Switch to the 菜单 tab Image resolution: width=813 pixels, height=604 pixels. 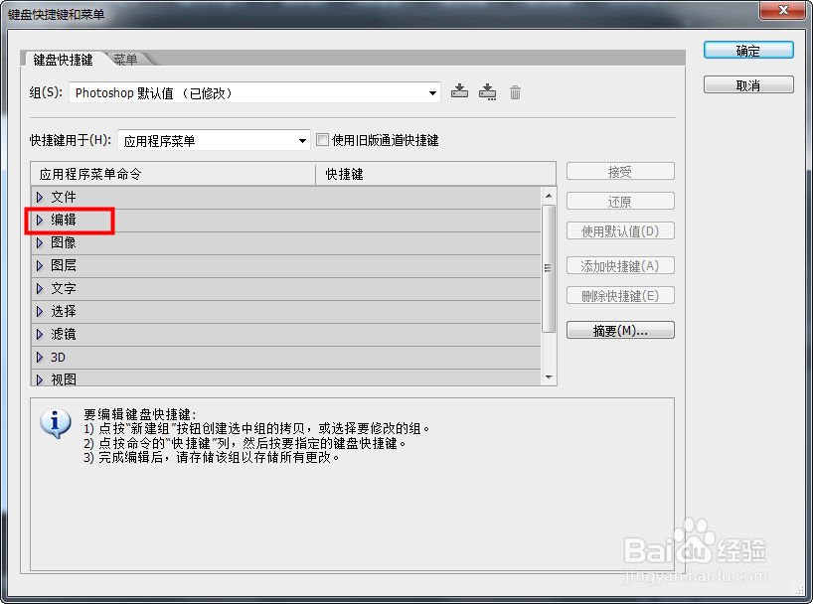coord(125,59)
